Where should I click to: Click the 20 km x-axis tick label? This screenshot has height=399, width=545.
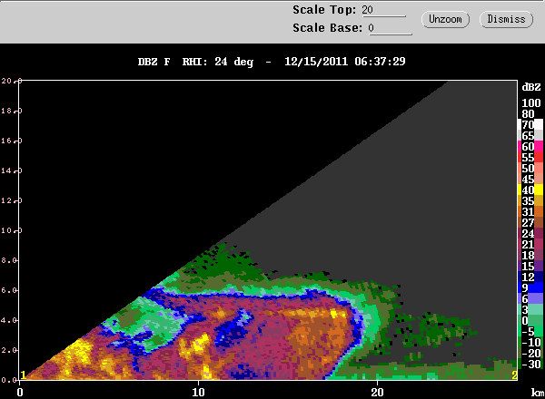pyautogui.click(x=377, y=393)
